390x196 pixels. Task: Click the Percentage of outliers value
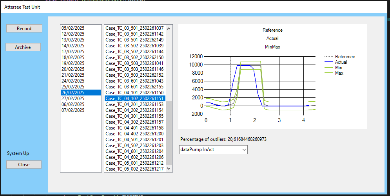click(247, 139)
